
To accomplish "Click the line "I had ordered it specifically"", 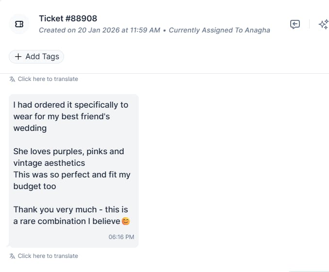I will (x=71, y=105).
